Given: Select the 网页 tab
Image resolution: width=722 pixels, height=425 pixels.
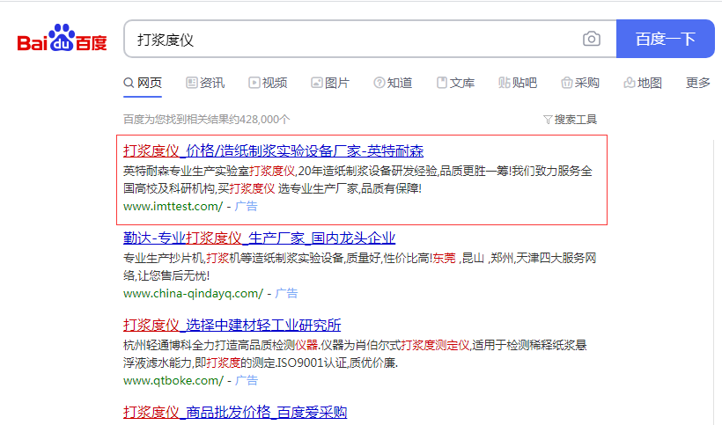Looking at the screenshot, I should 143,83.
